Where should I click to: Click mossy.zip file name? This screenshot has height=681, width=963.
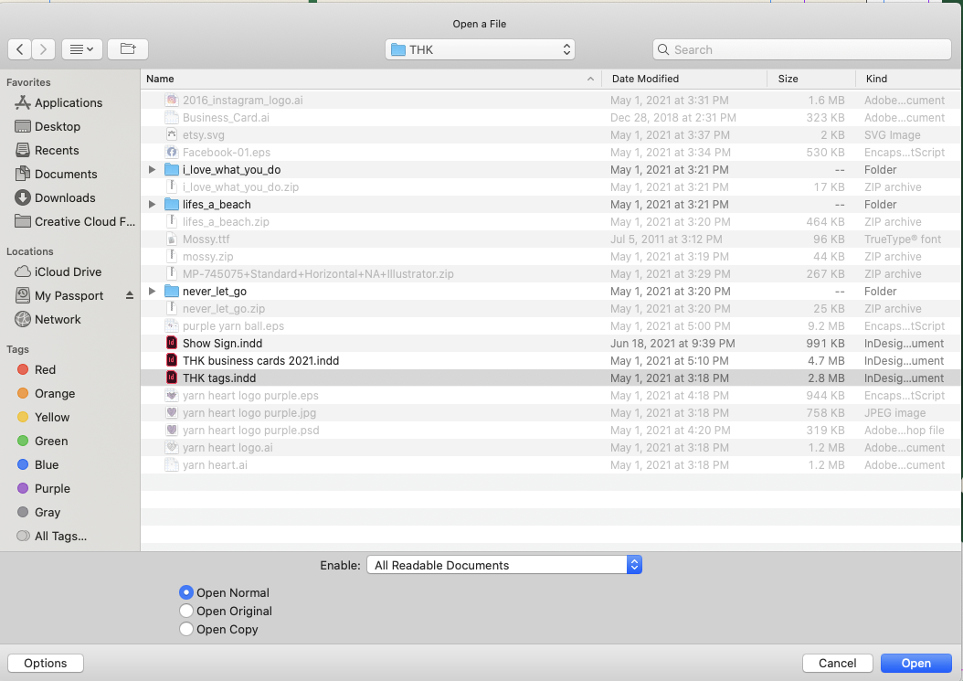207,257
